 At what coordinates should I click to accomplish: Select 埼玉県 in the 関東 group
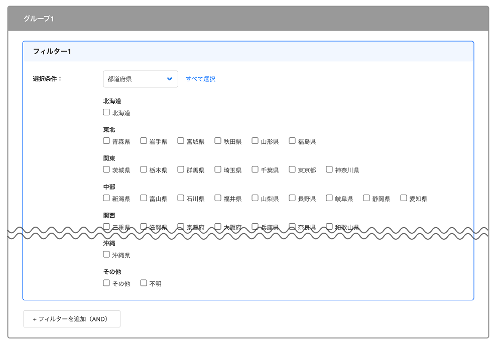click(218, 169)
